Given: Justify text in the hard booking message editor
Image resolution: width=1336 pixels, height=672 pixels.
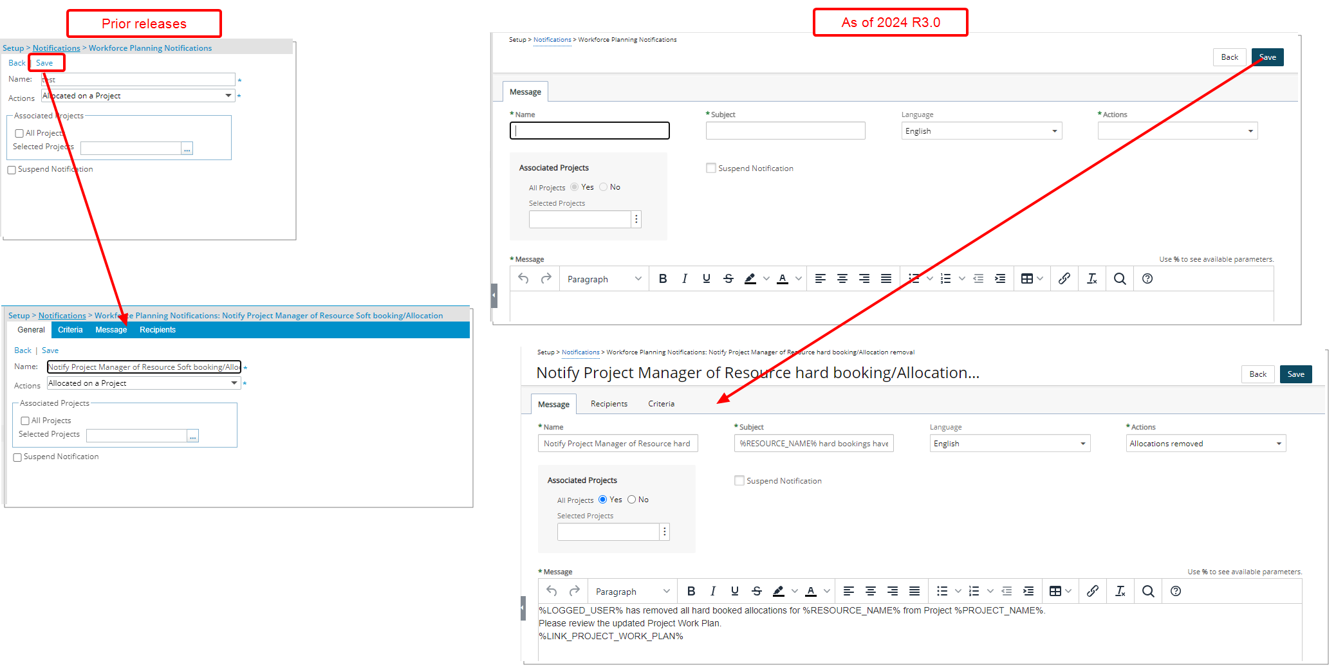Looking at the screenshot, I should point(914,591).
